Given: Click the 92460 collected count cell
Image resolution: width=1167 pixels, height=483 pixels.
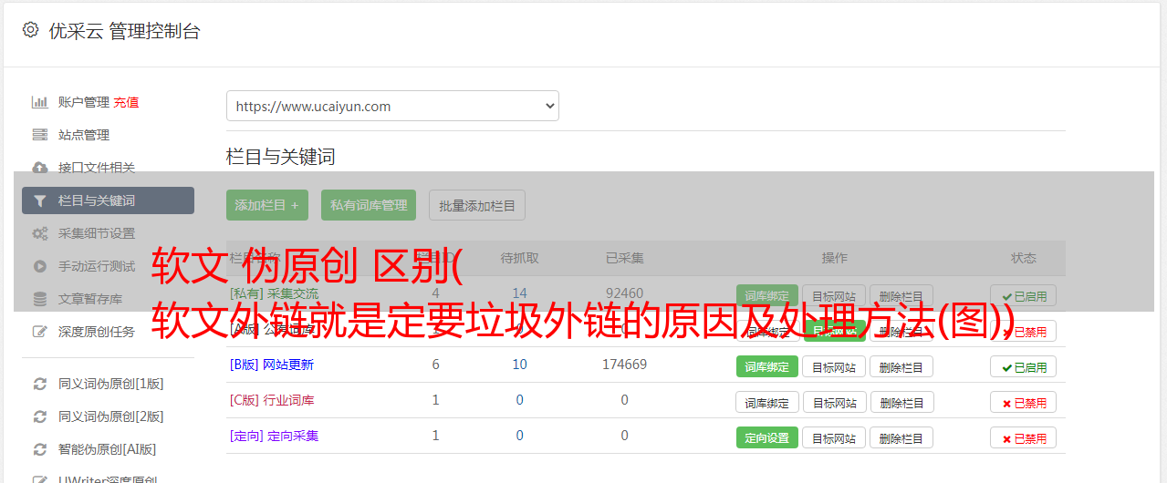Looking at the screenshot, I should tap(625, 293).
